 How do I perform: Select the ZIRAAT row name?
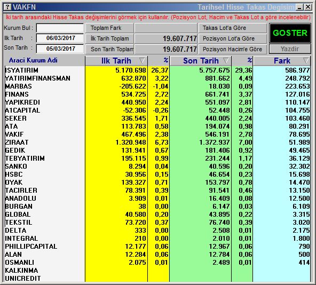coord(17,142)
